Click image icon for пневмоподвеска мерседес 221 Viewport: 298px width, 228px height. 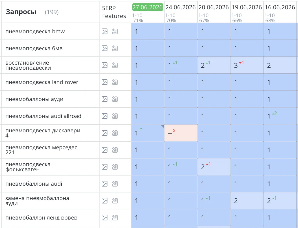click(x=105, y=150)
